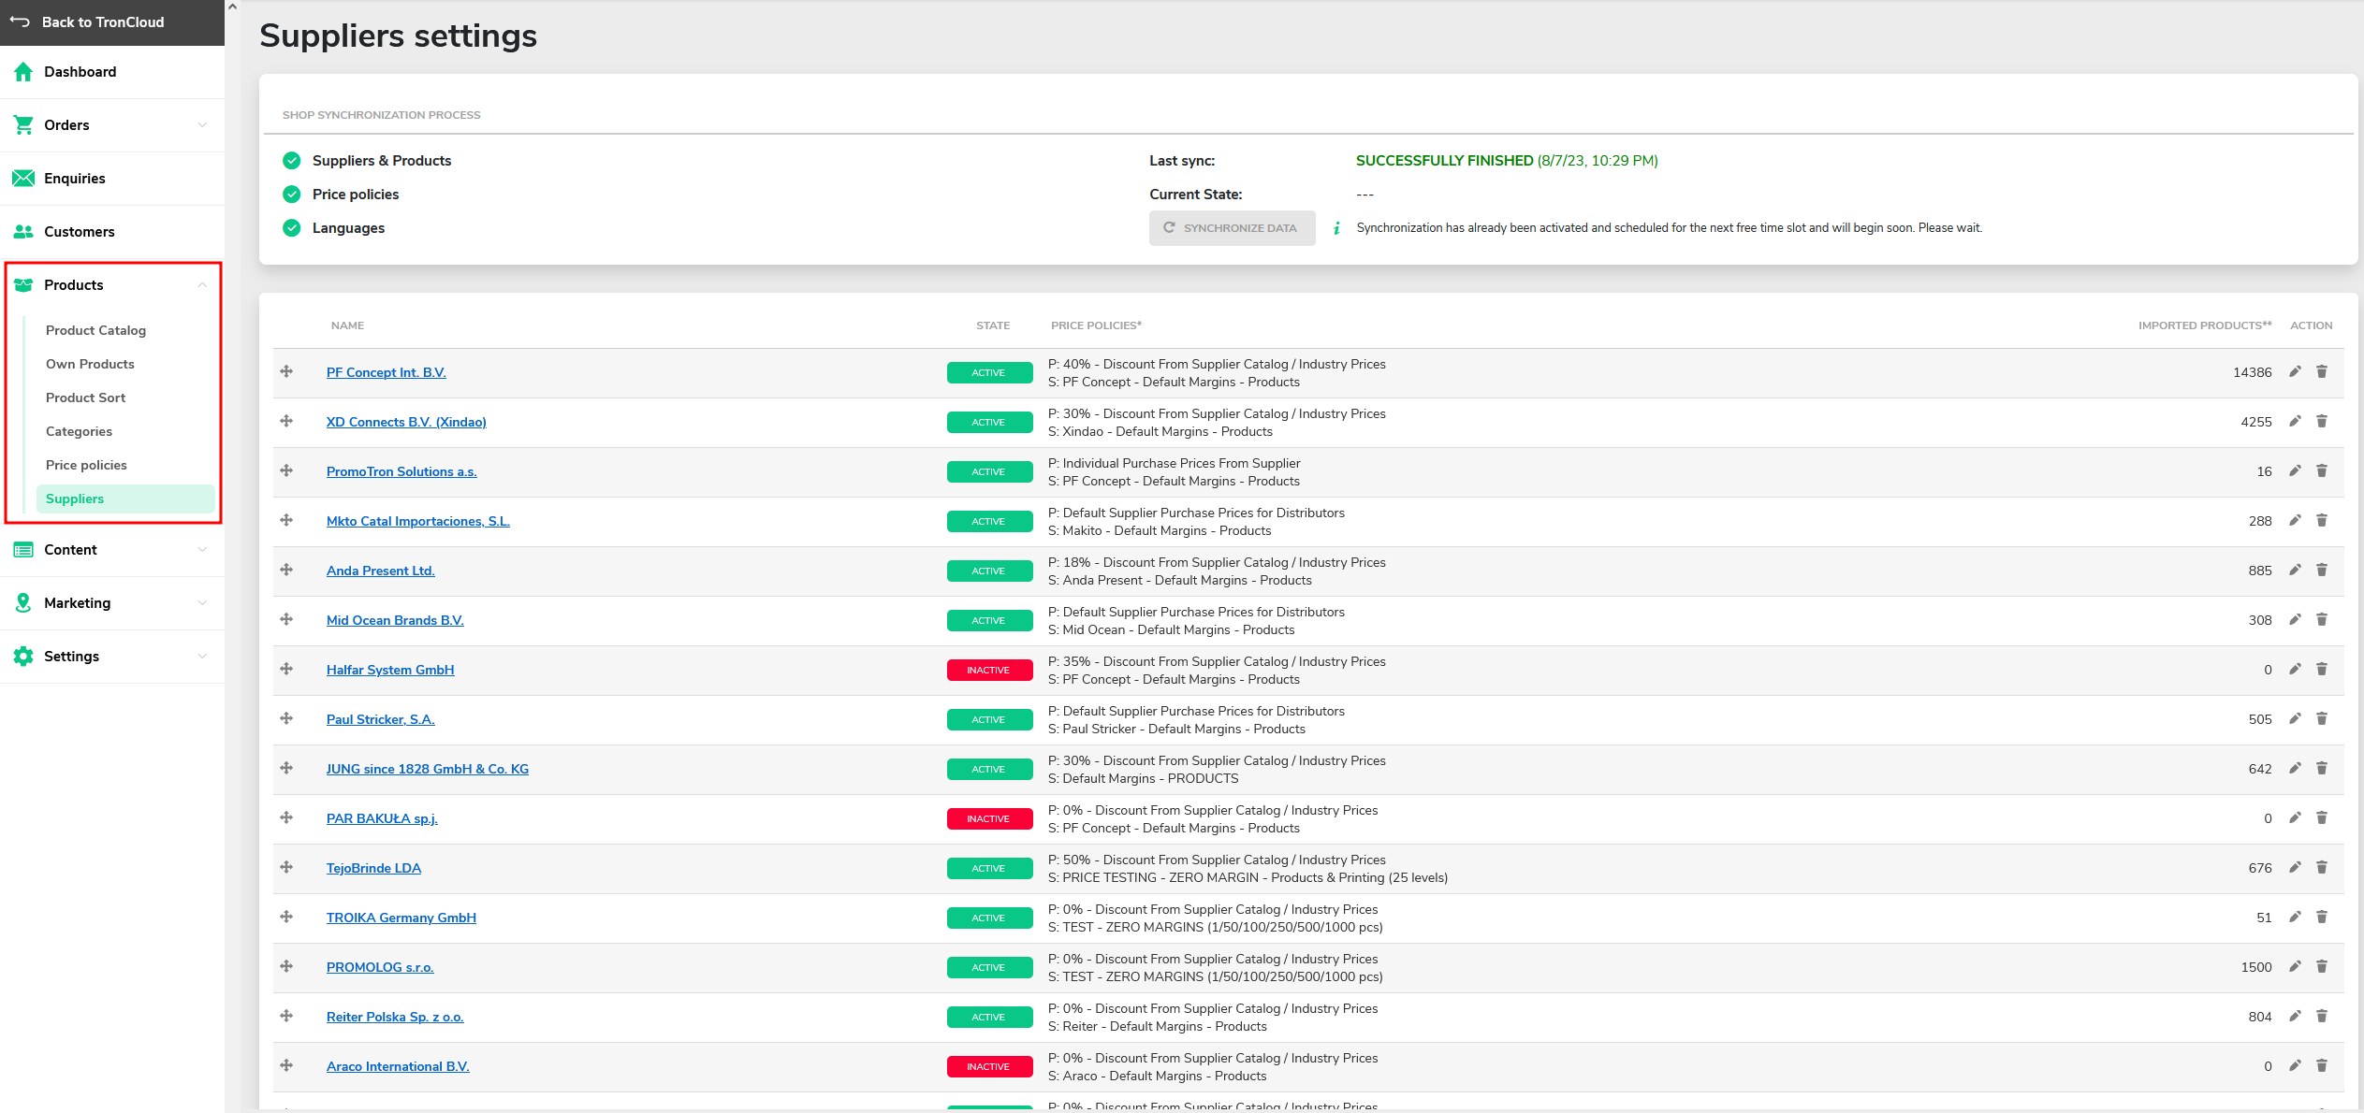Click the Orders cart icon
Image resolution: width=2364 pixels, height=1113 pixels.
pos(23,125)
